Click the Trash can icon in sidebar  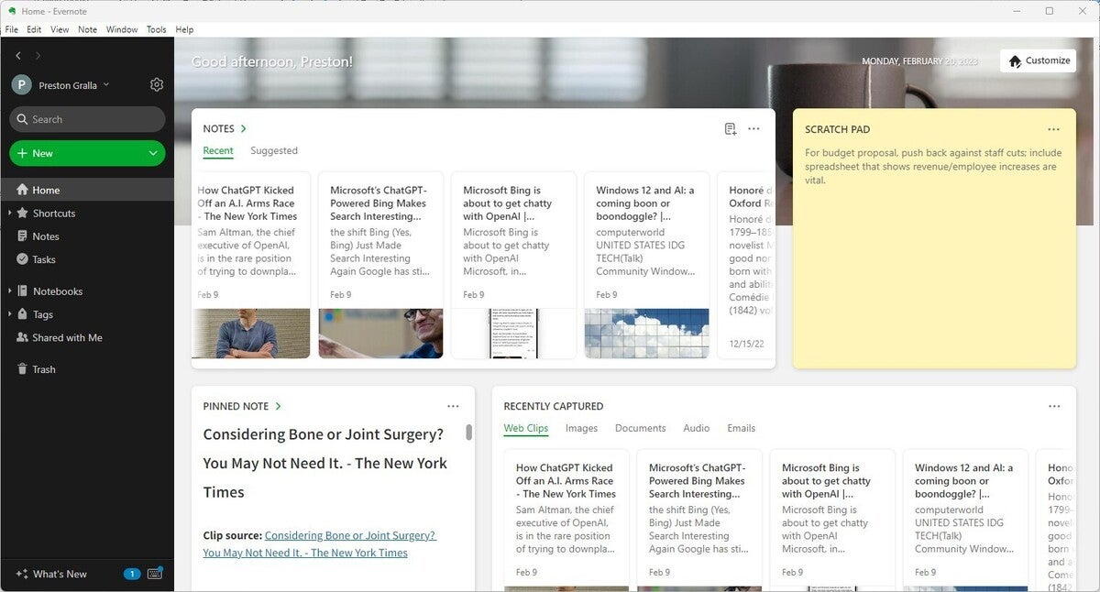23,369
